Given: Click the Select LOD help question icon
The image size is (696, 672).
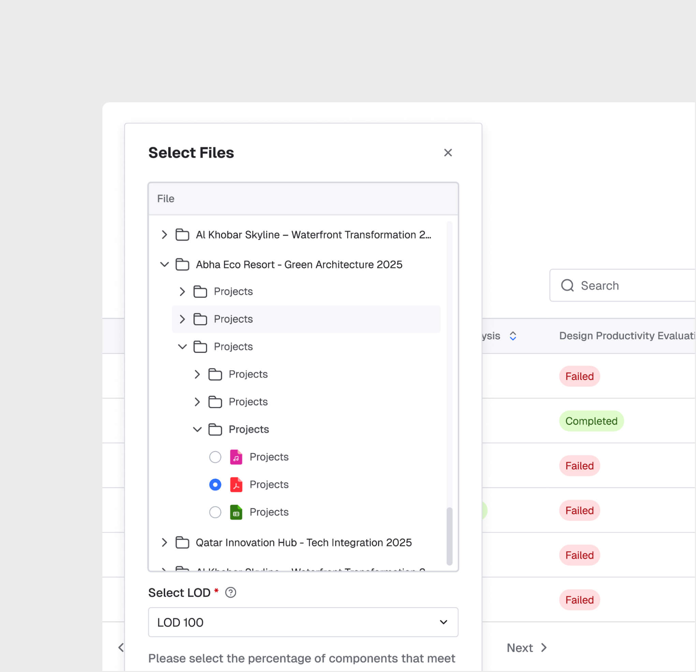Looking at the screenshot, I should [x=230, y=593].
